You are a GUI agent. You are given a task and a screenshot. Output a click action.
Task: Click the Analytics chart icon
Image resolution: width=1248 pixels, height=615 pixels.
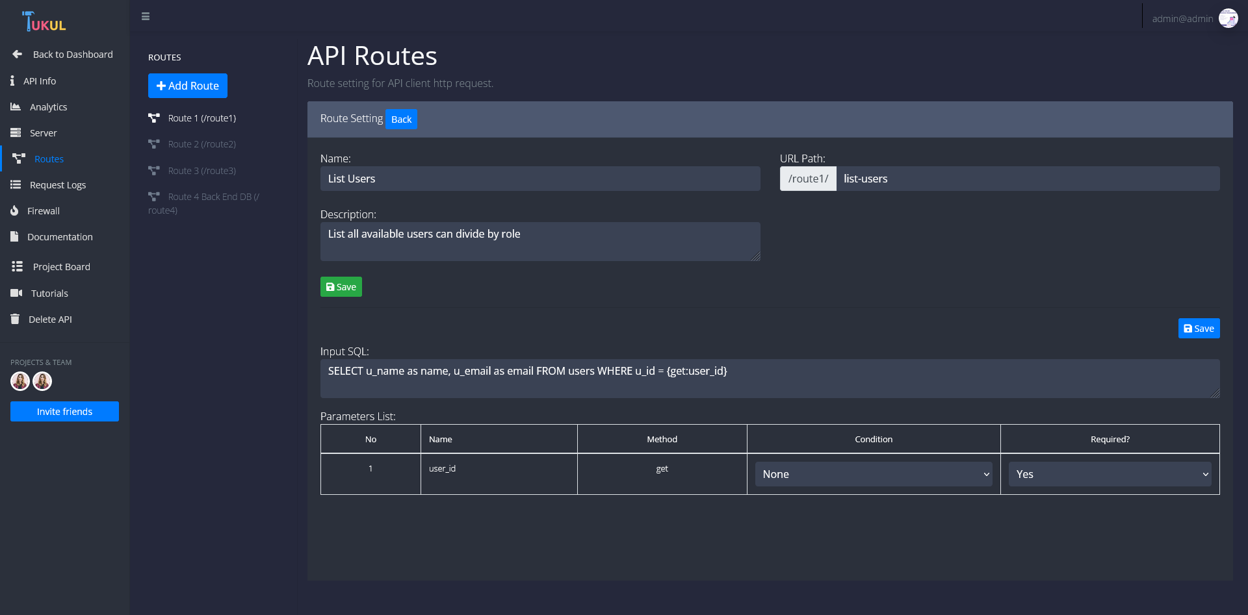(16, 107)
